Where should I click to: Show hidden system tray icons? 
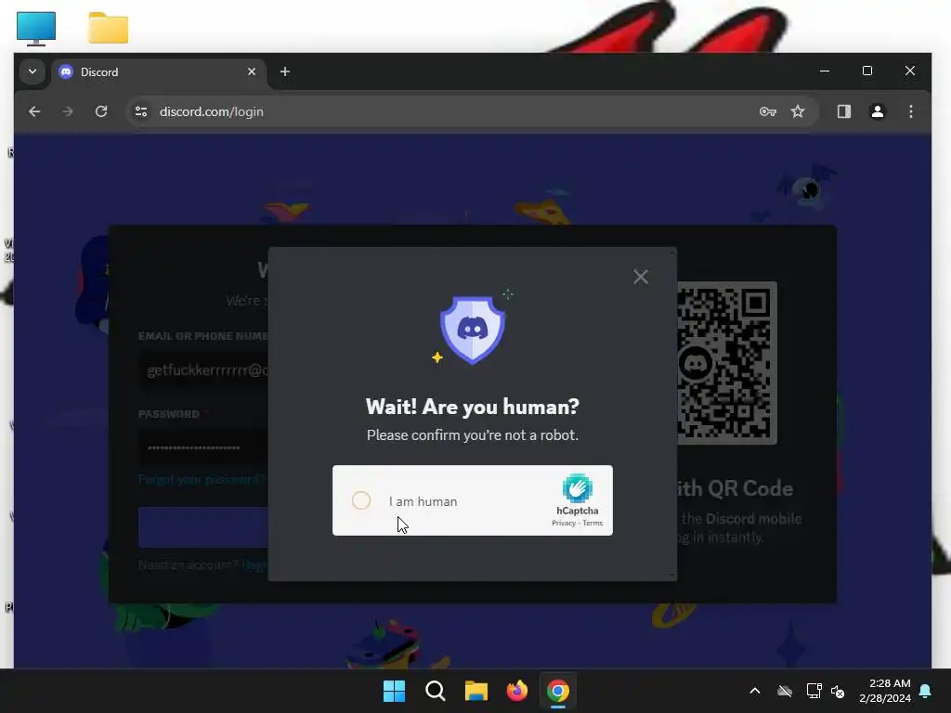click(x=755, y=691)
